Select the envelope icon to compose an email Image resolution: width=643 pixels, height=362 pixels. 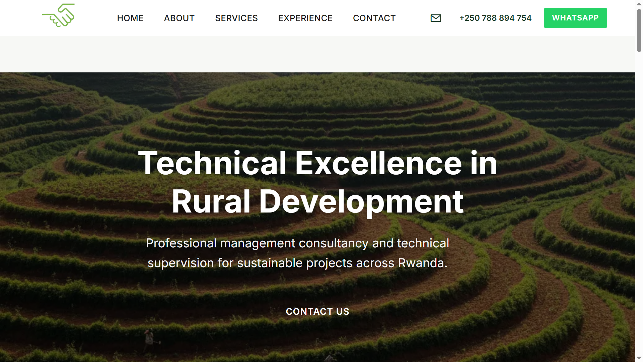435,18
